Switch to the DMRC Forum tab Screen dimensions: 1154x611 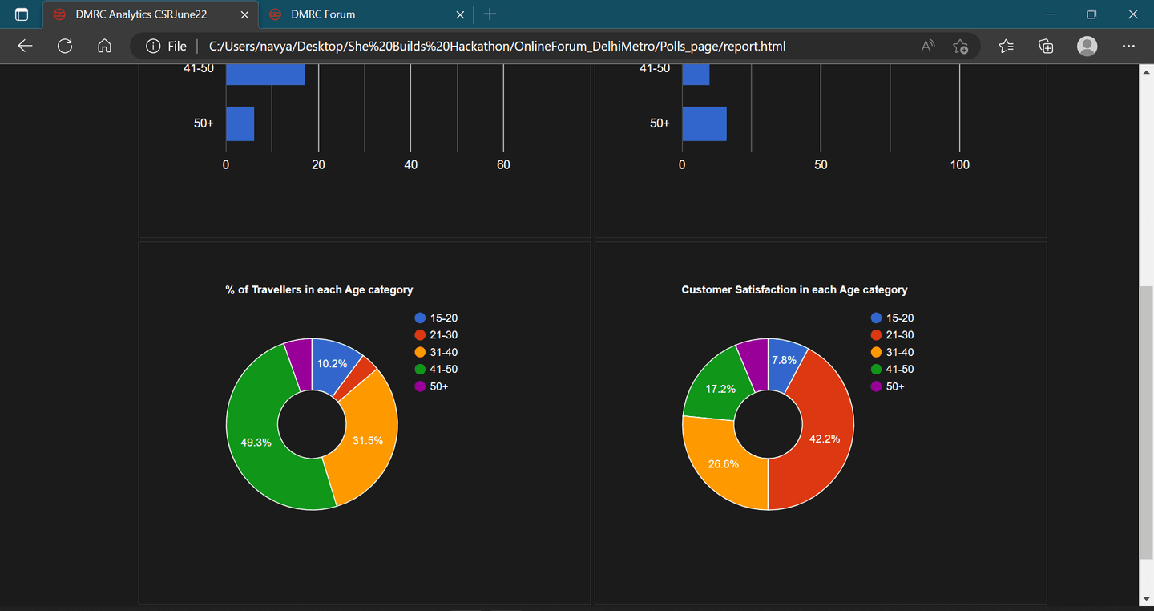coord(366,14)
